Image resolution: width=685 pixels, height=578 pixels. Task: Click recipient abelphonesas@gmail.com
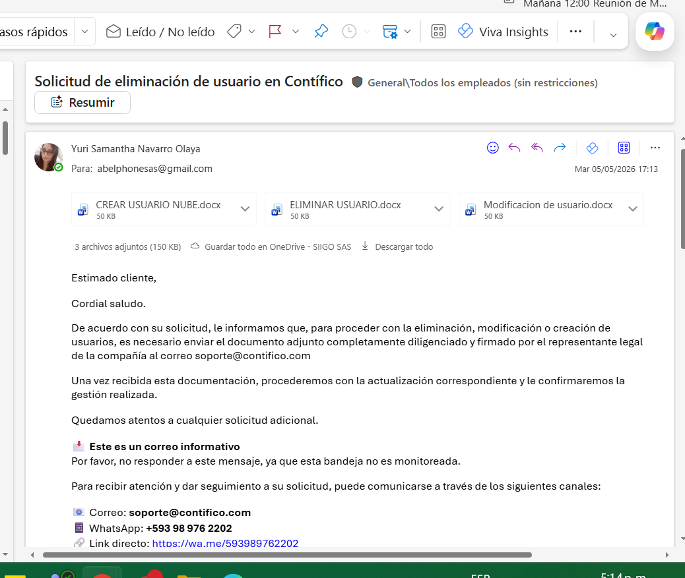tap(154, 169)
